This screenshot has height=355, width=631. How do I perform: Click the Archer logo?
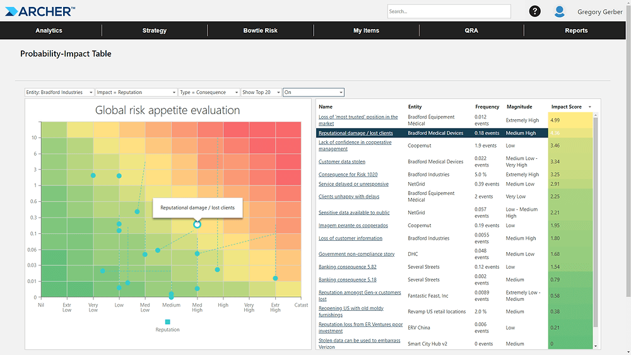click(40, 11)
